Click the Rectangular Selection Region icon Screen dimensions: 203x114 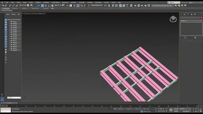pos(35,6)
